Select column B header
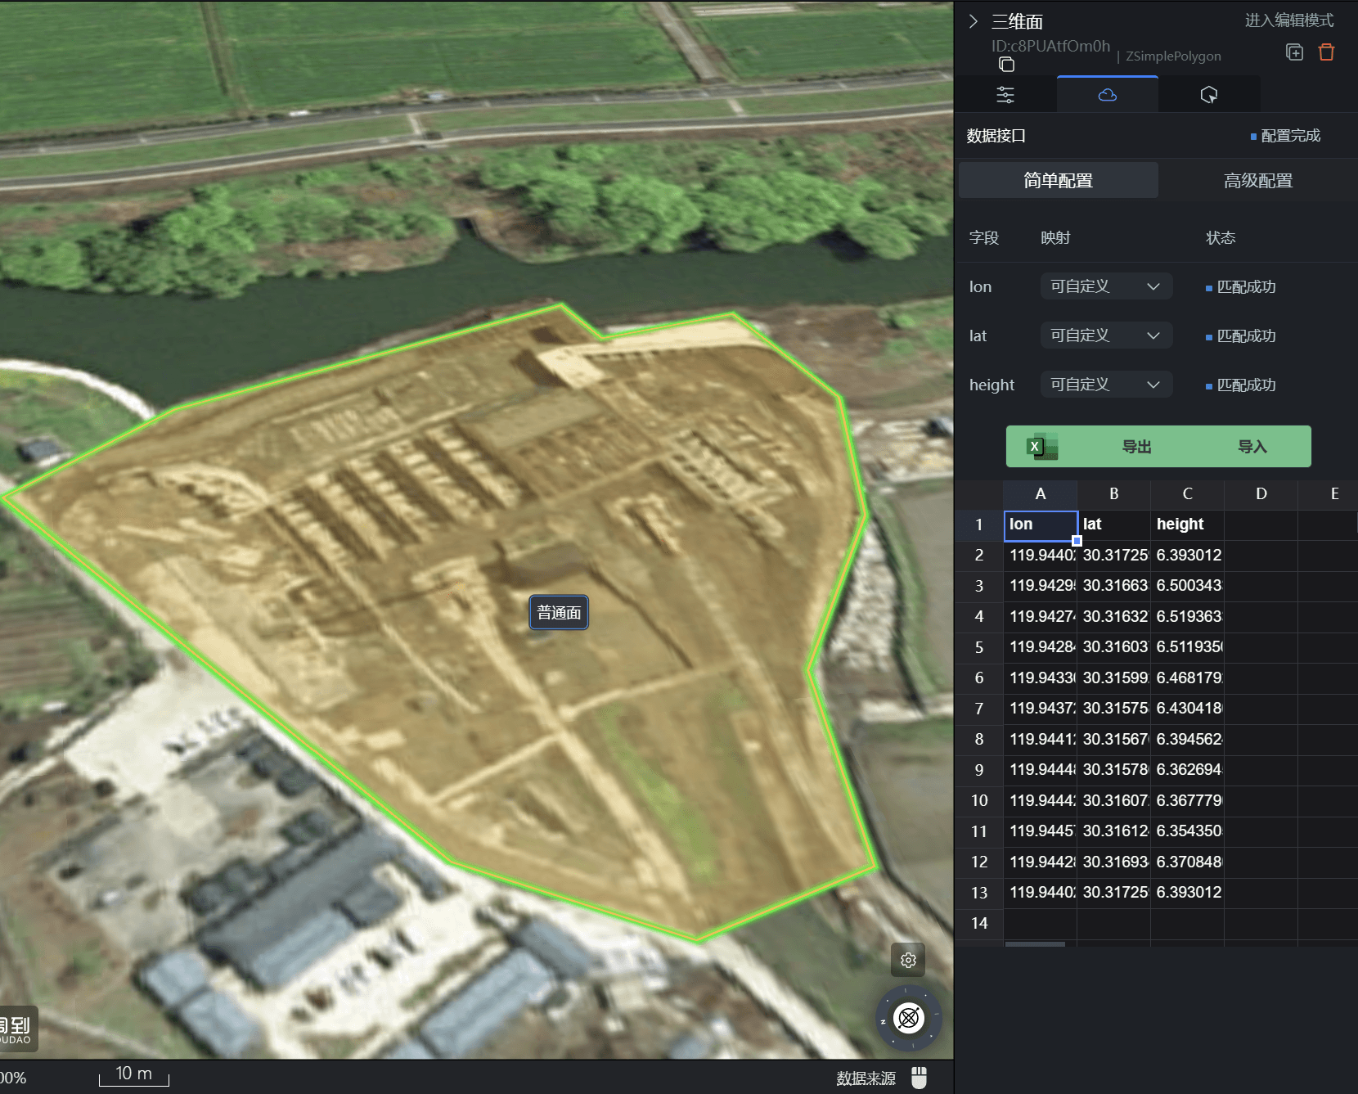 point(1113,494)
